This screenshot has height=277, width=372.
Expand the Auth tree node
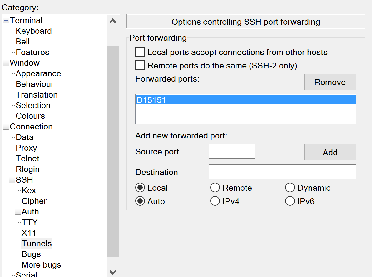tap(18, 212)
